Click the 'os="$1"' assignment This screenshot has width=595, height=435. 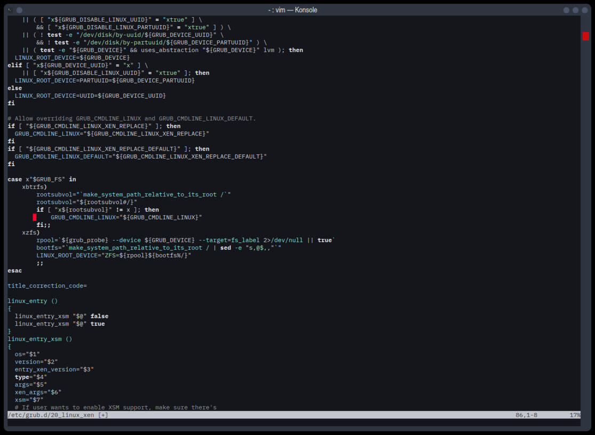click(x=27, y=354)
